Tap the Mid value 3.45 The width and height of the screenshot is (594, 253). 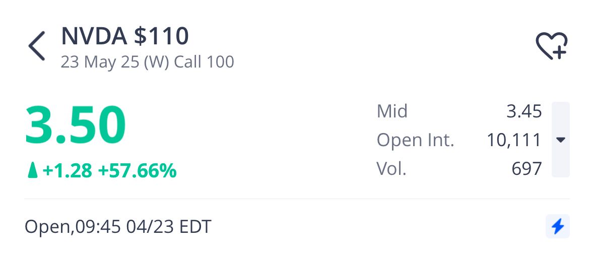(524, 111)
